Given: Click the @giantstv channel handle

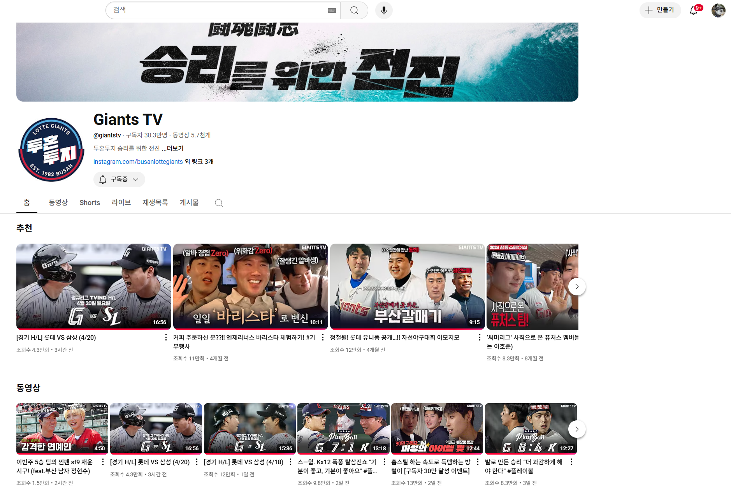Looking at the screenshot, I should tap(107, 135).
